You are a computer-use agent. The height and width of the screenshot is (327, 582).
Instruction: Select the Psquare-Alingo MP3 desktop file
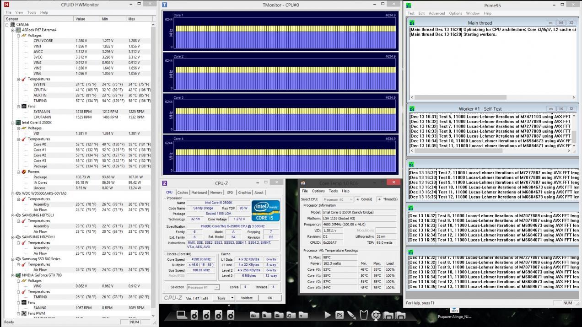point(454,313)
